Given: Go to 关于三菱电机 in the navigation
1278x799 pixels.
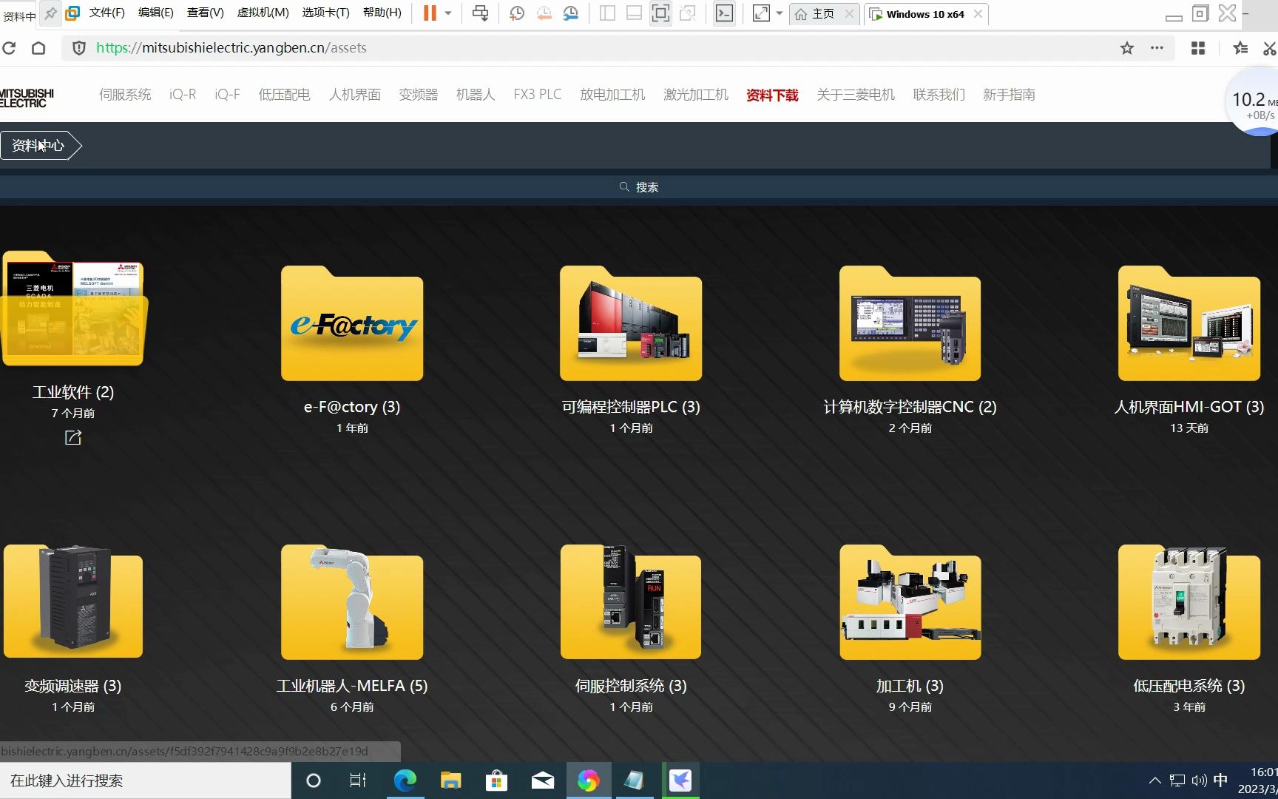Looking at the screenshot, I should [x=856, y=95].
